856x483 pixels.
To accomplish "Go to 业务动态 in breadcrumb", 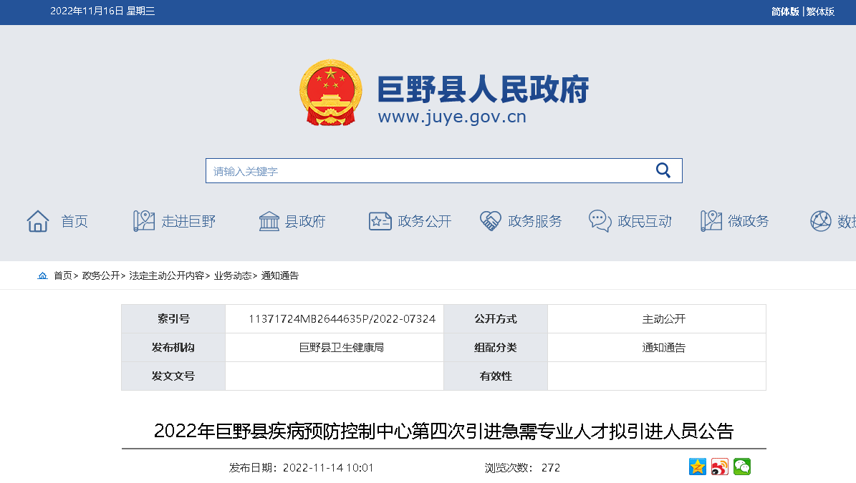I will (233, 275).
